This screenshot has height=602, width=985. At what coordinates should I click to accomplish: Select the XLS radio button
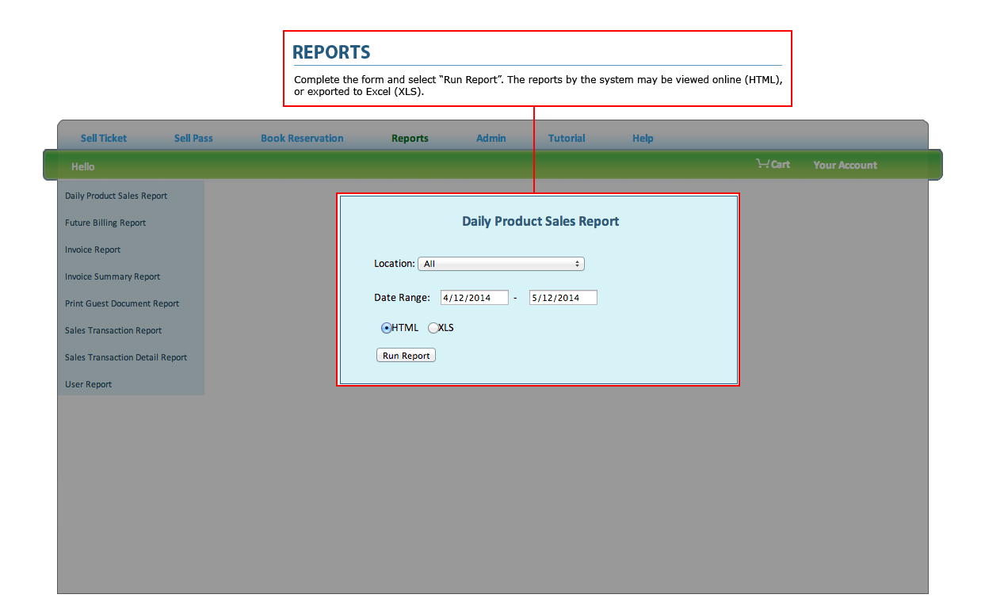(433, 328)
